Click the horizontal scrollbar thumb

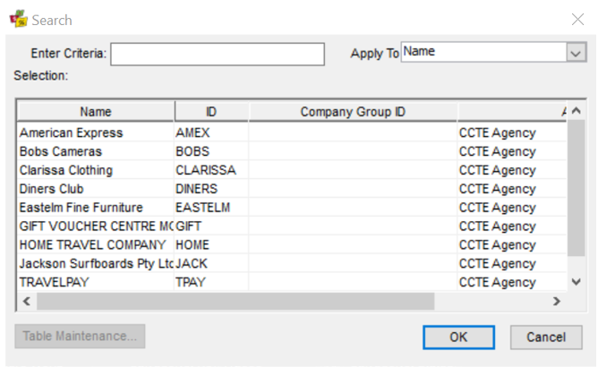(x=235, y=302)
